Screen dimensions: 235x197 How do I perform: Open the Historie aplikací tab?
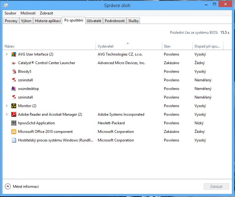click(x=48, y=21)
